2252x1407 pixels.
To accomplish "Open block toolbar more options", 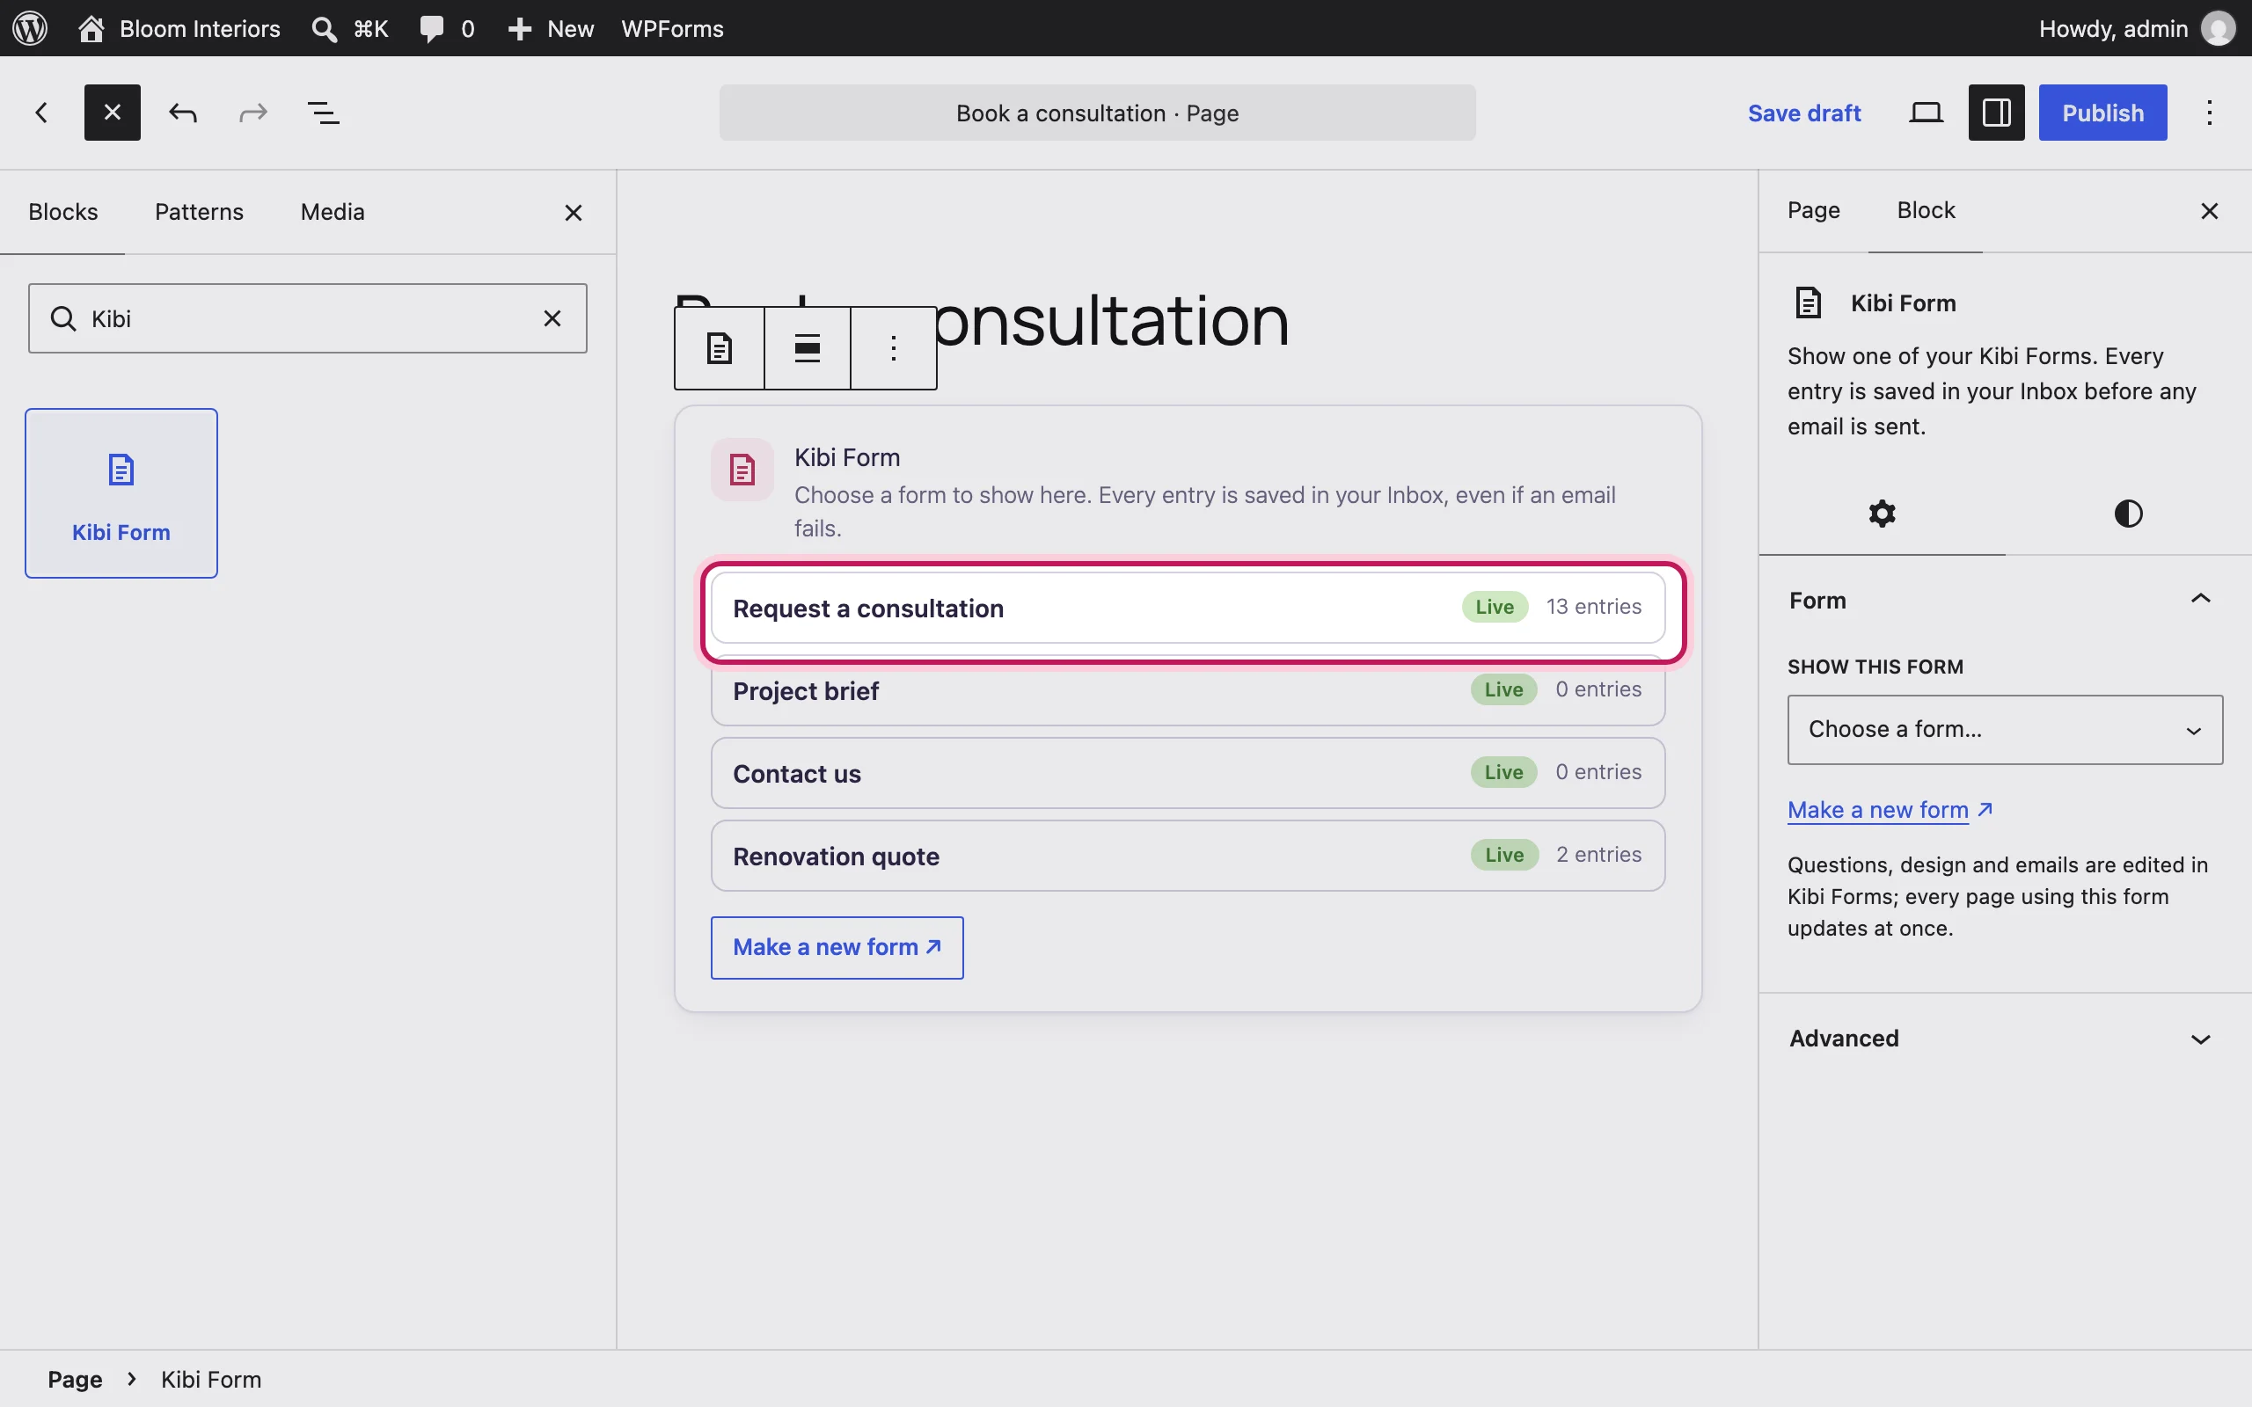I will [x=894, y=348].
